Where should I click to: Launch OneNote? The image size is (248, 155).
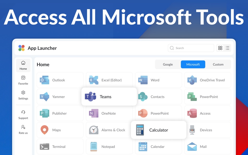(x=109, y=113)
